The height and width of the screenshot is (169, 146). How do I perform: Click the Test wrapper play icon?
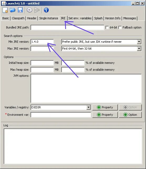tap(37, 10)
